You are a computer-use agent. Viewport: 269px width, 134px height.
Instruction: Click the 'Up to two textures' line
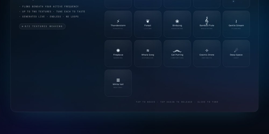click(52, 12)
